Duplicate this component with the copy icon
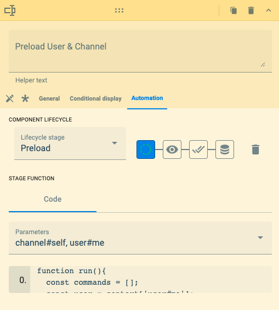279x310 pixels. tap(234, 10)
